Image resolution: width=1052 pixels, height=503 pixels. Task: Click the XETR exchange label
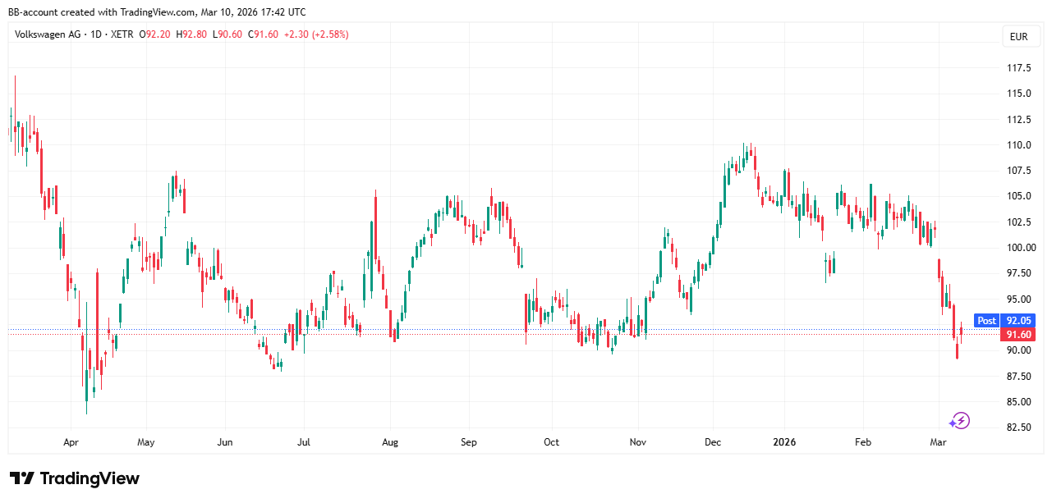click(122, 34)
